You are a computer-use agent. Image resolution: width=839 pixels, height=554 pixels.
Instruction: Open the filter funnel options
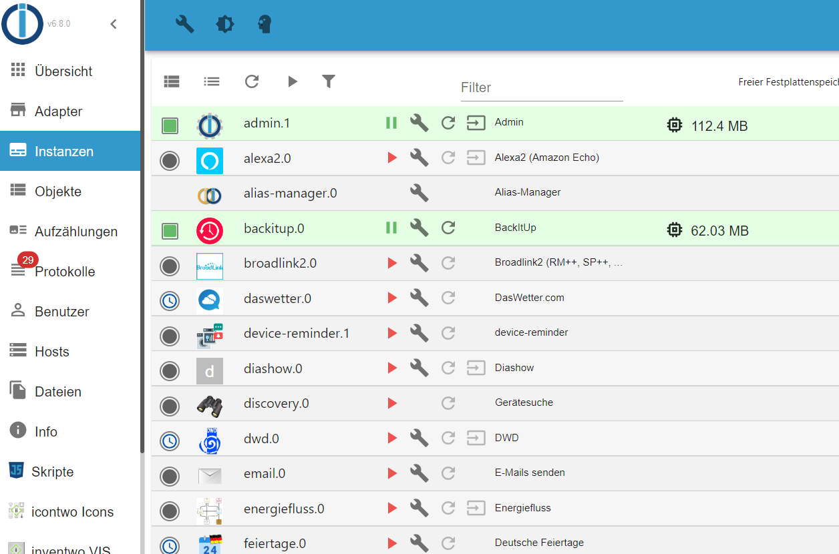pos(329,81)
